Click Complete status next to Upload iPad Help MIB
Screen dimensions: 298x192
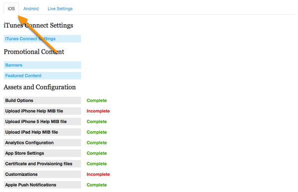pyautogui.click(x=96, y=132)
